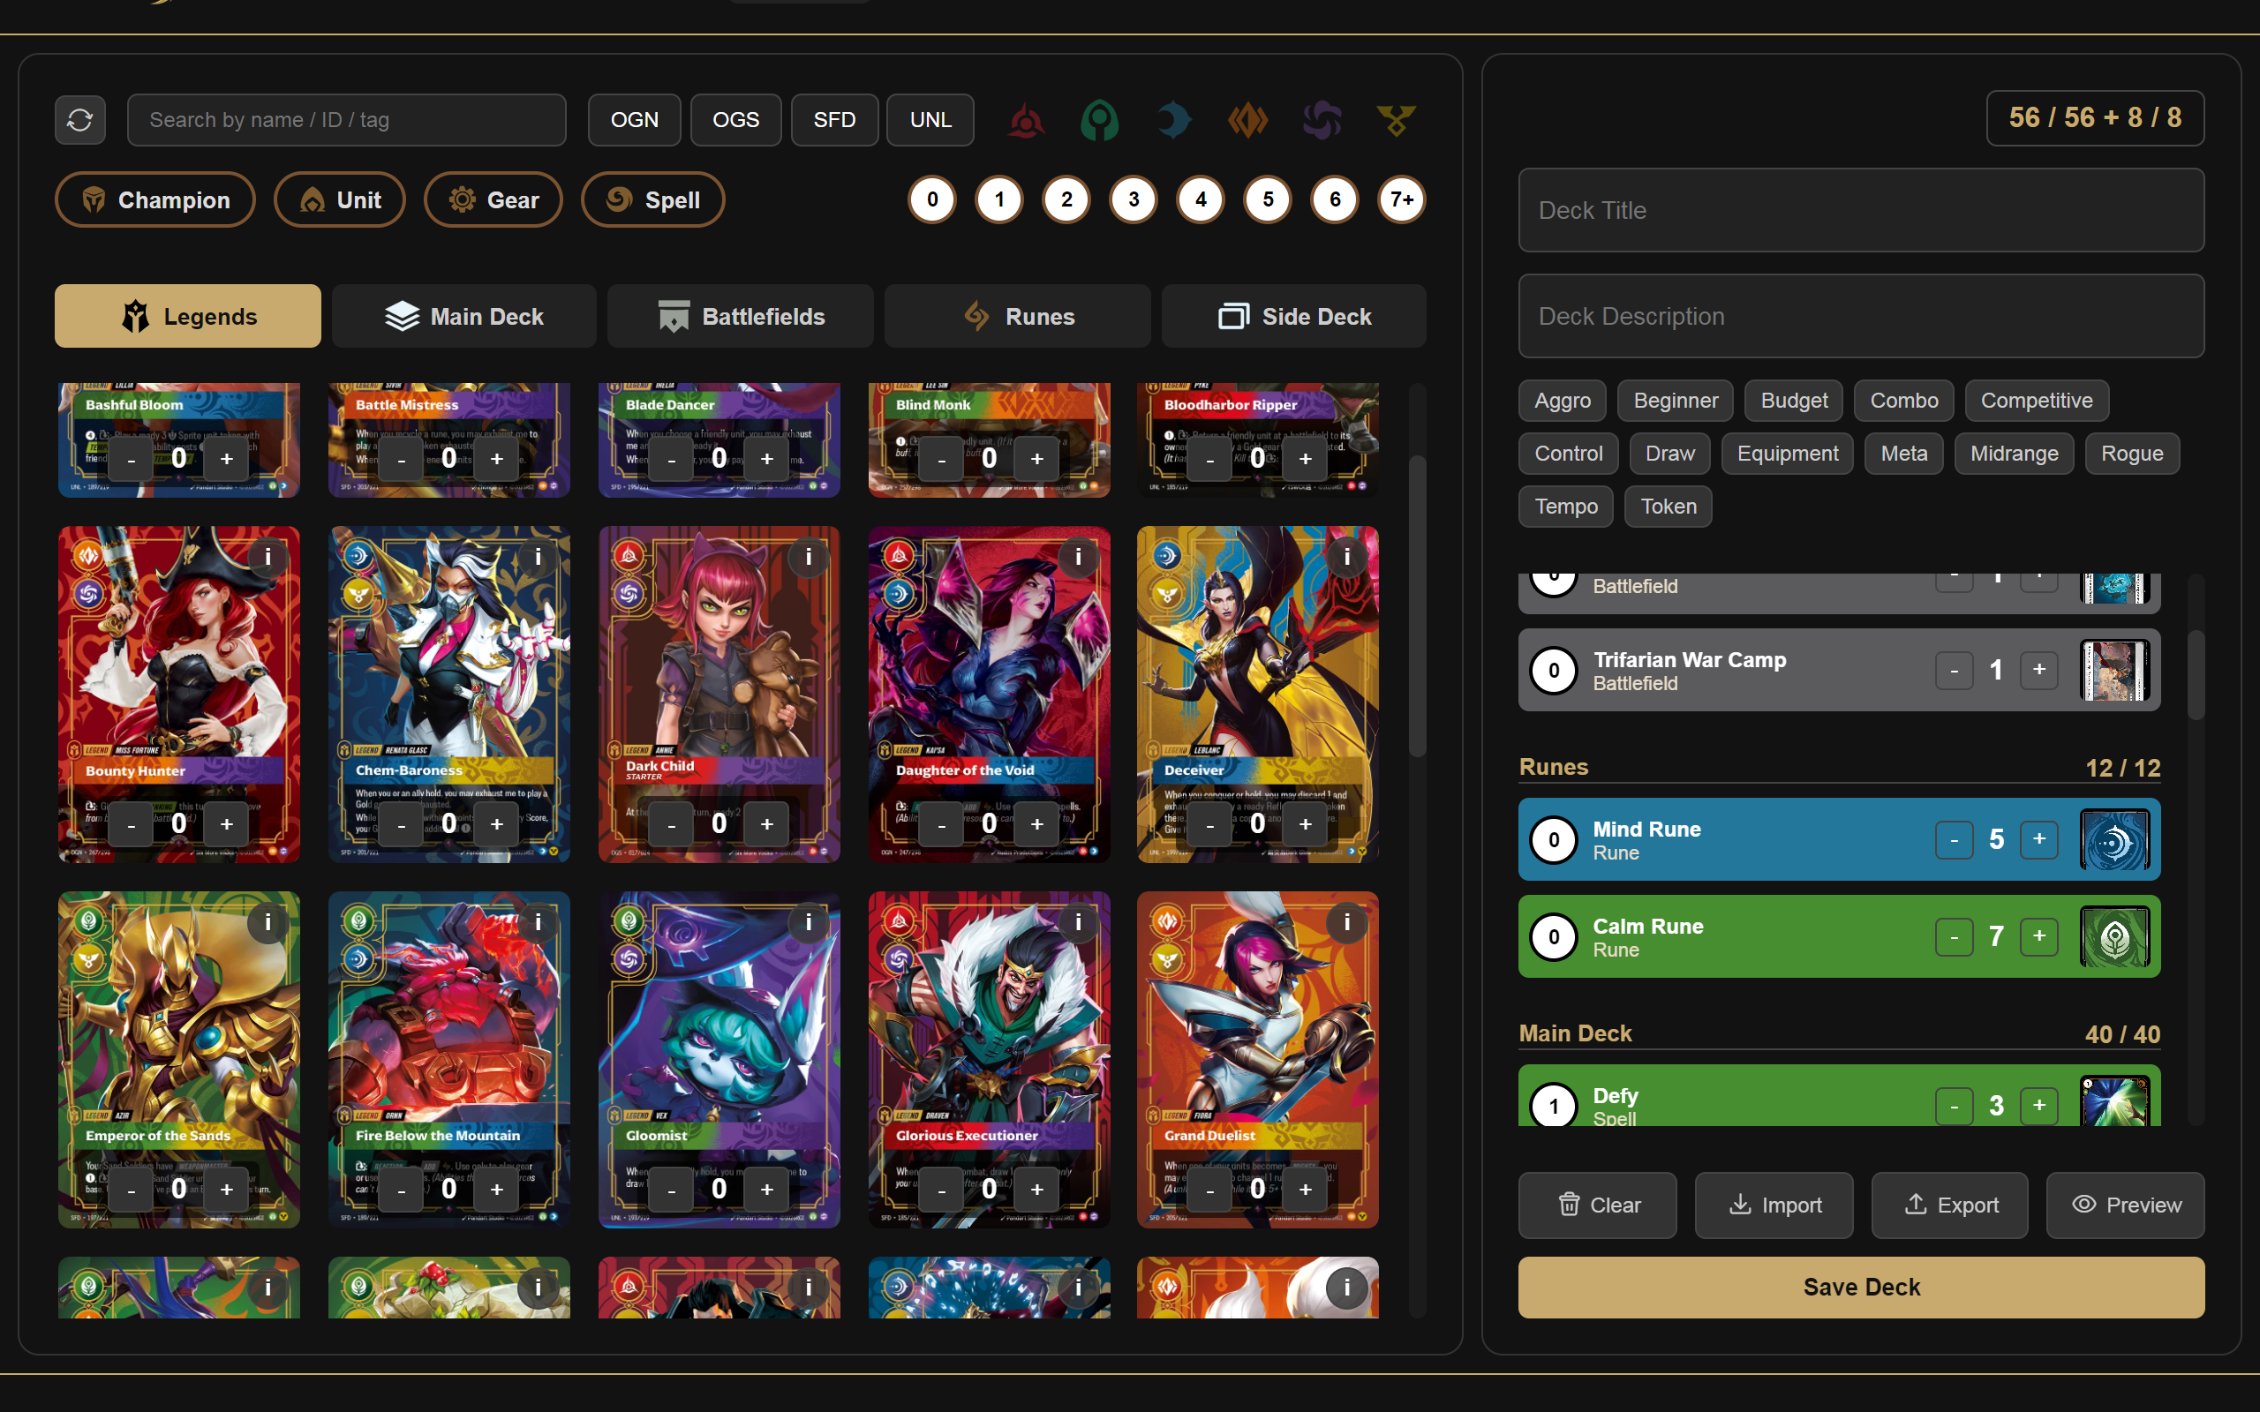Screen dimensions: 2260x1412
Task: Open info for the Gloomist card
Action: 808,923
